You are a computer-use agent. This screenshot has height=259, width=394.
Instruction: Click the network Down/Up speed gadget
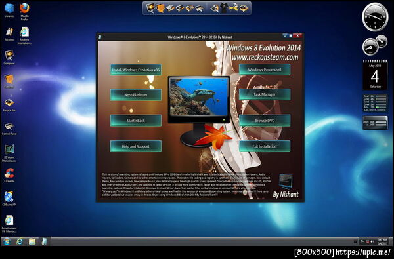coord(375,123)
